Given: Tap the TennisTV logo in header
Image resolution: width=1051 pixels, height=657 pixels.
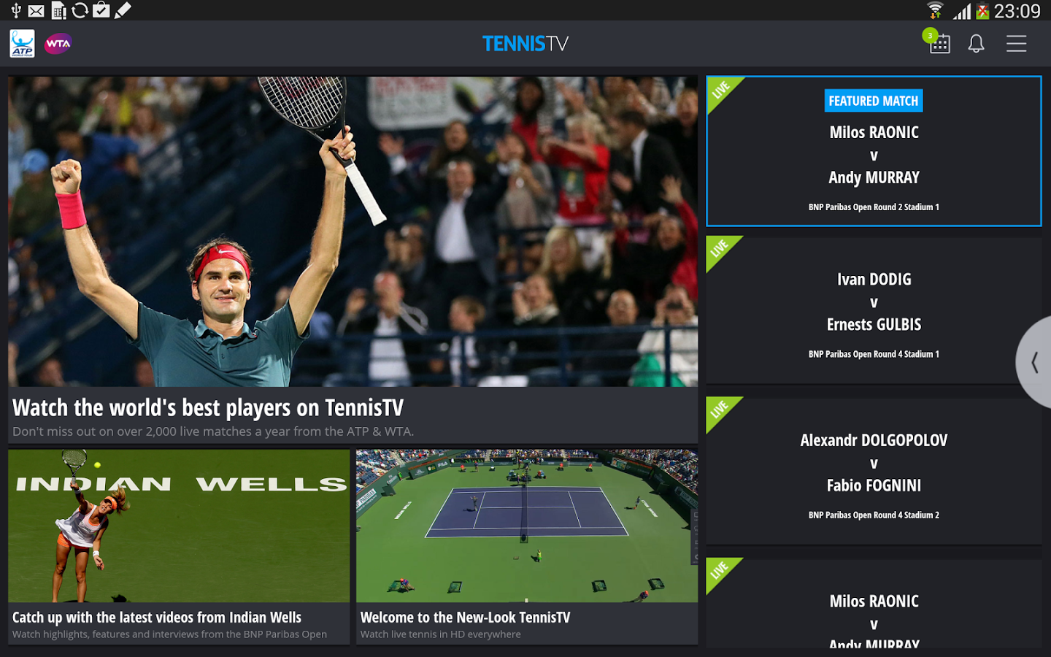Looking at the screenshot, I should (525, 44).
